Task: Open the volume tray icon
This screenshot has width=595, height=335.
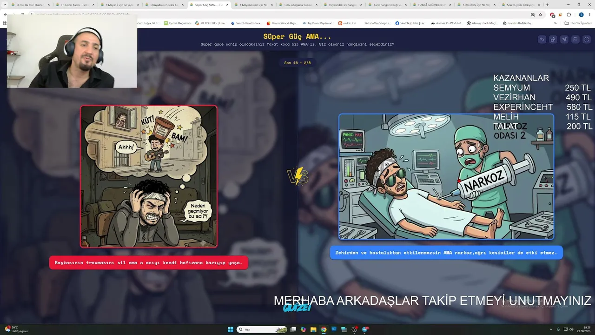Action: 571,329
